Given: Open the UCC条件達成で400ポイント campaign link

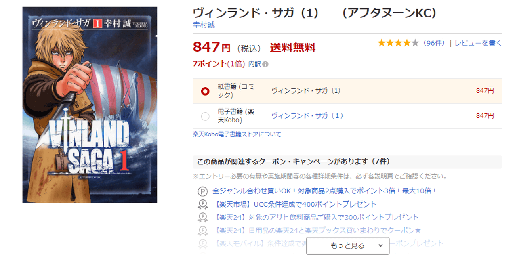Looking at the screenshot, I should 294,204.
